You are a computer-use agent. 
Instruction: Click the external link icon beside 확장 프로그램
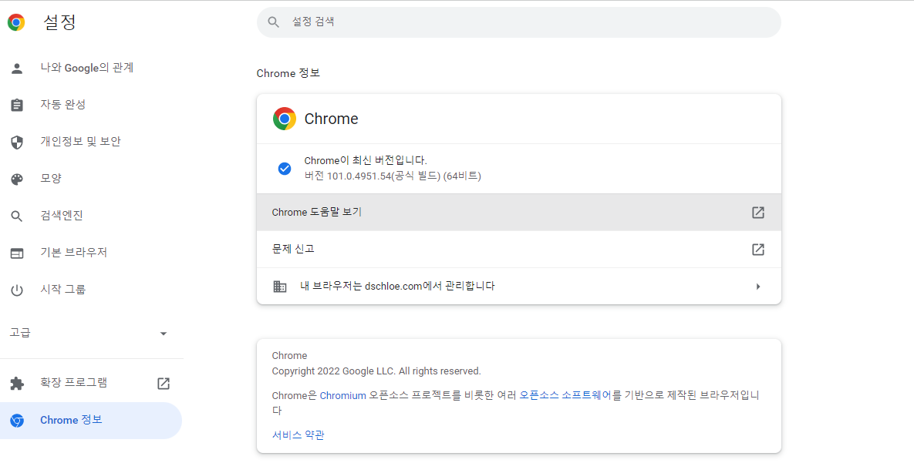pos(164,383)
